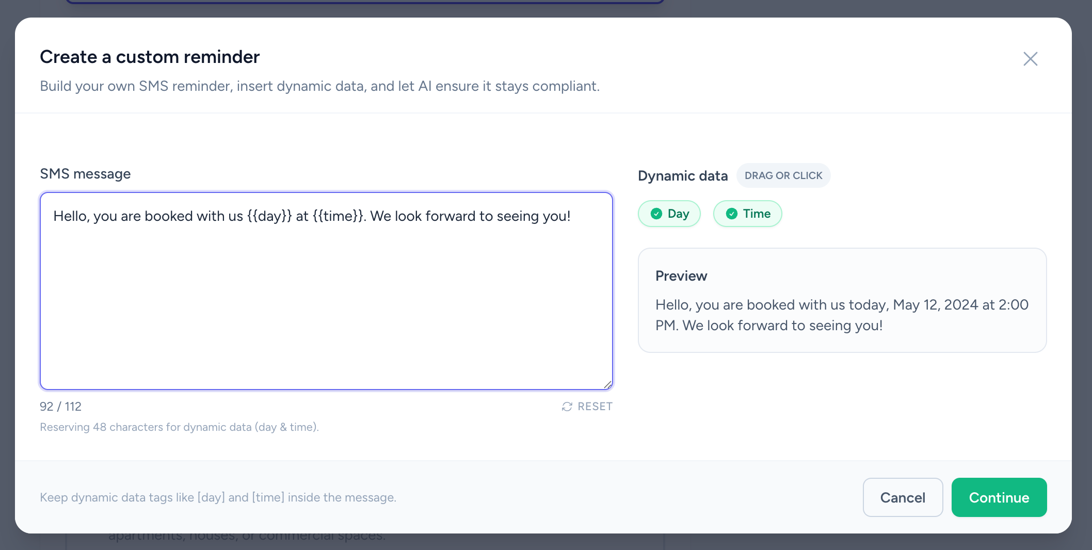Image resolution: width=1092 pixels, height=550 pixels.
Task: Click the 92 / 112 character counter
Action: coord(60,407)
